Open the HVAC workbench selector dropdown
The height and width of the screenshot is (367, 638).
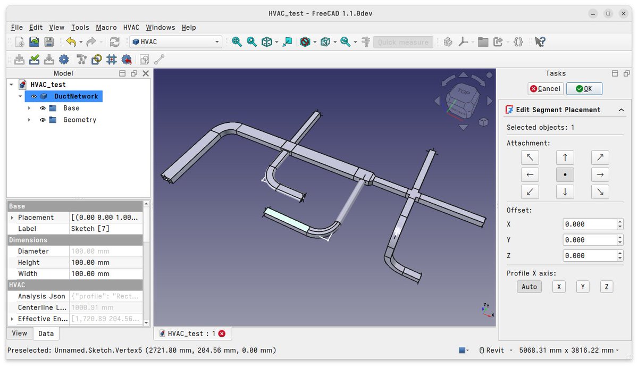click(x=216, y=41)
